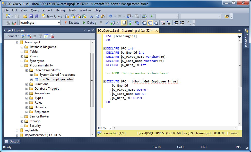Increase the line indent

click(x=182, y=23)
